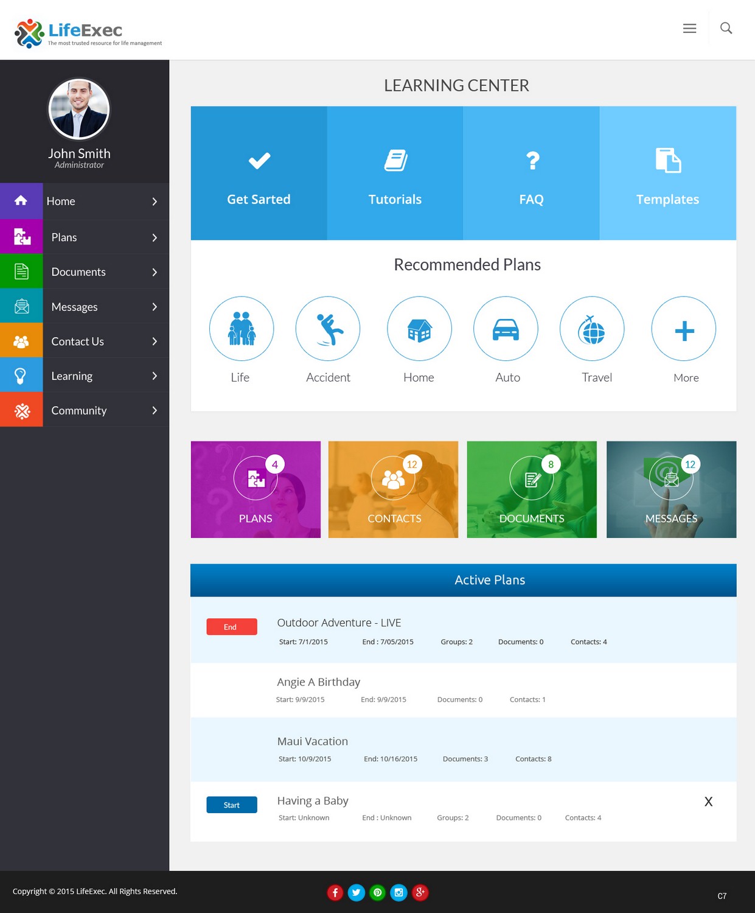755x913 pixels.
Task: Click the LifeExec logo
Action: point(88,33)
